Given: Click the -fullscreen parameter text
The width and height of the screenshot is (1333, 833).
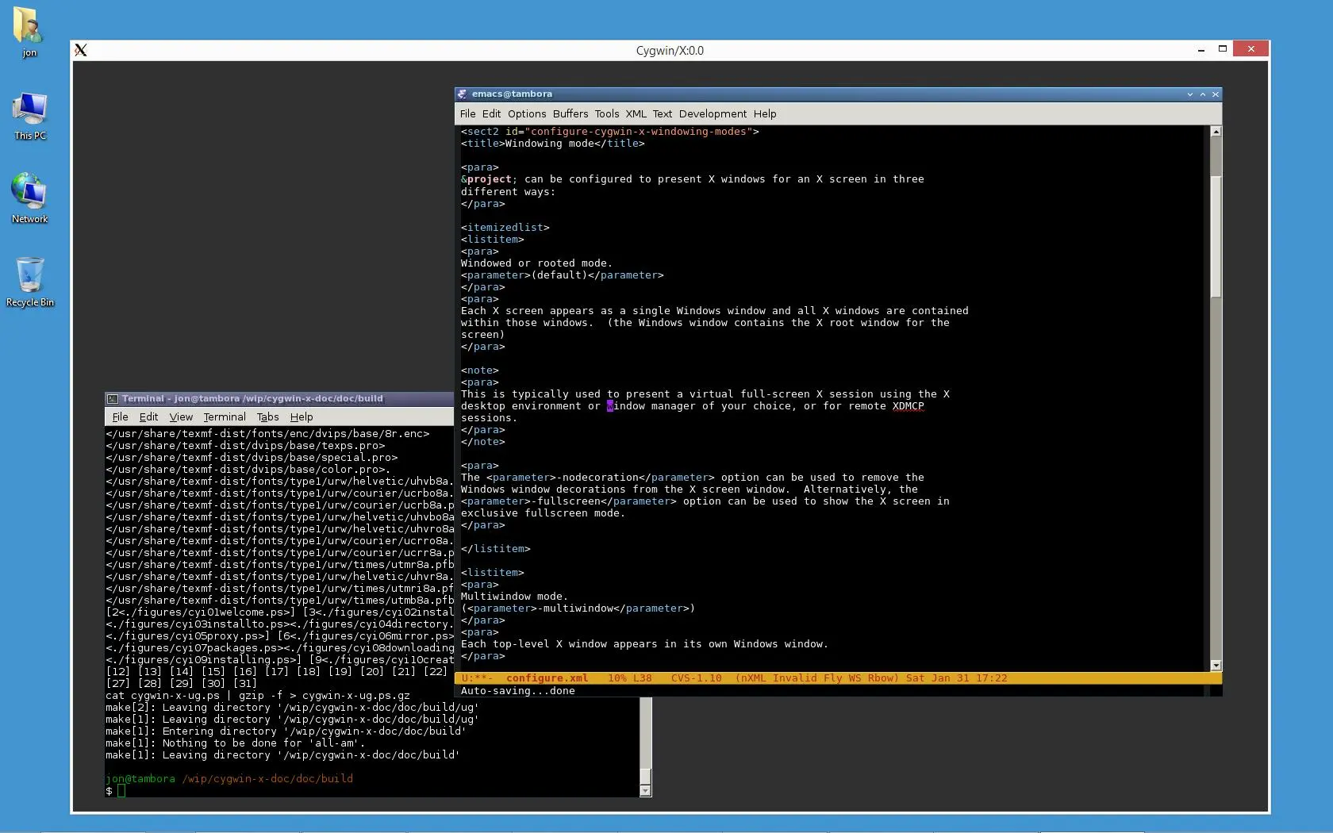Looking at the screenshot, I should pyautogui.click(x=568, y=501).
